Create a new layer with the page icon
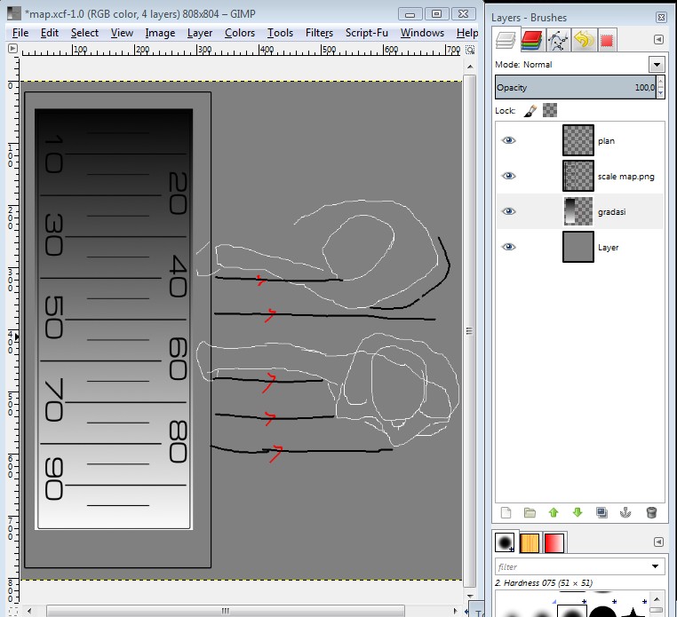The height and width of the screenshot is (617, 677). point(506,512)
